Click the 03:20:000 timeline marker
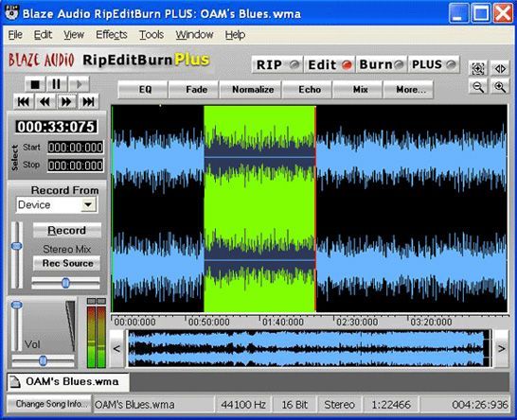 431,322
